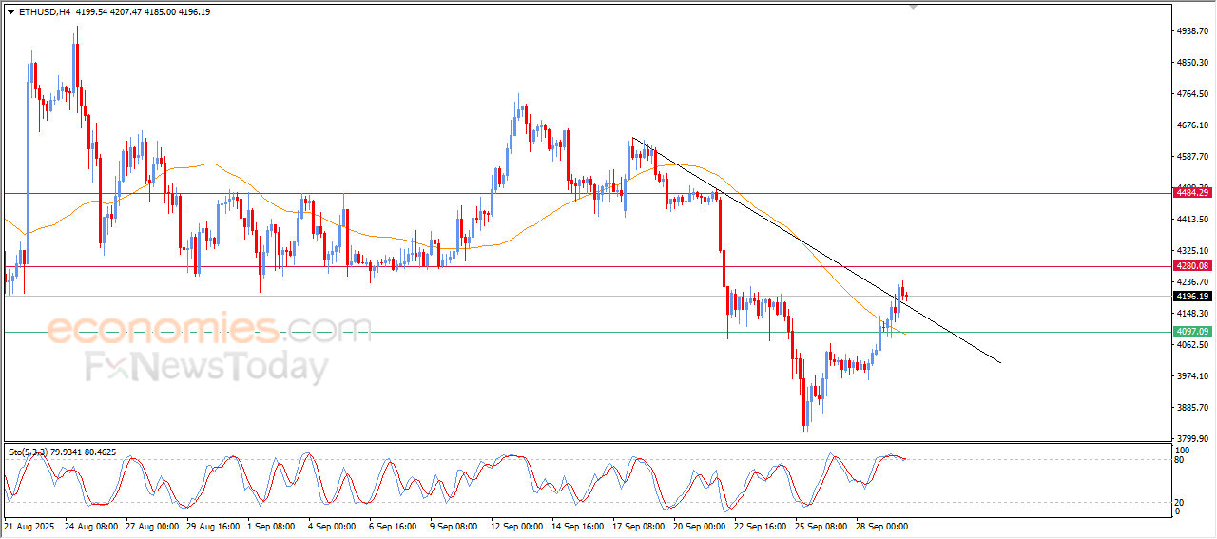1217x539 pixels.
Task: Click the 17 Sep 08:00 date label
Action: 639,526
